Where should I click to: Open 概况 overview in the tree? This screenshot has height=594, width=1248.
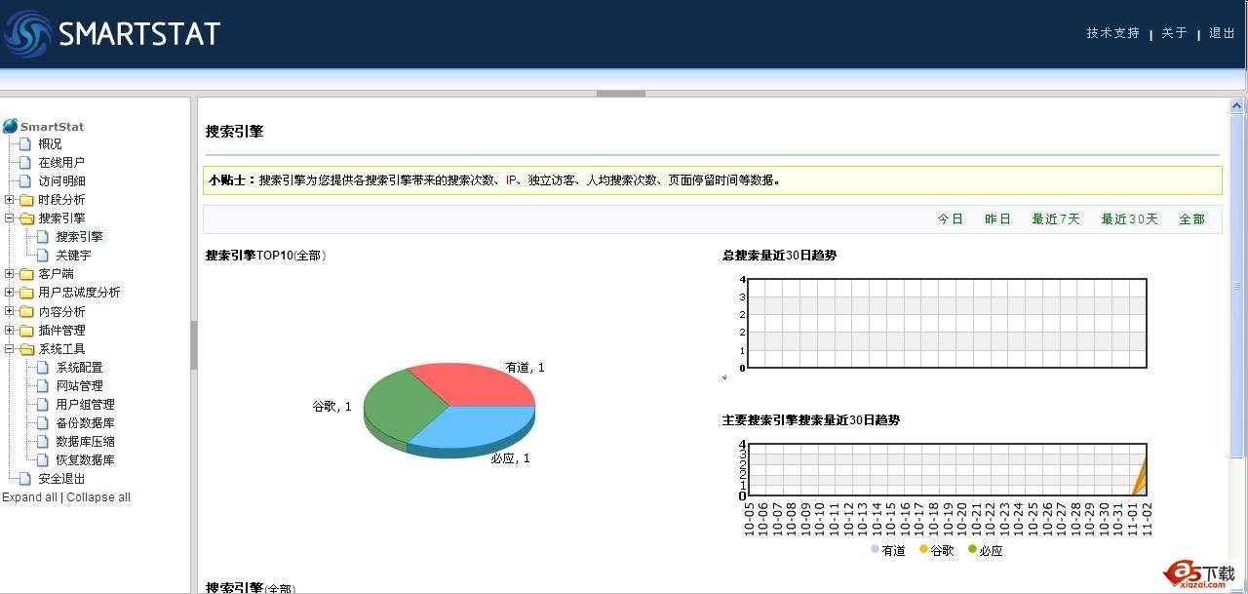[x=50, y=144]
